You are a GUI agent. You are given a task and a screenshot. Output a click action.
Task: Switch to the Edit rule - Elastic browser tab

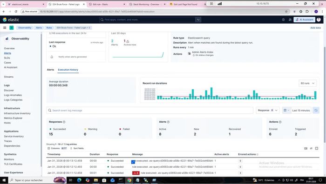point(107,4)
